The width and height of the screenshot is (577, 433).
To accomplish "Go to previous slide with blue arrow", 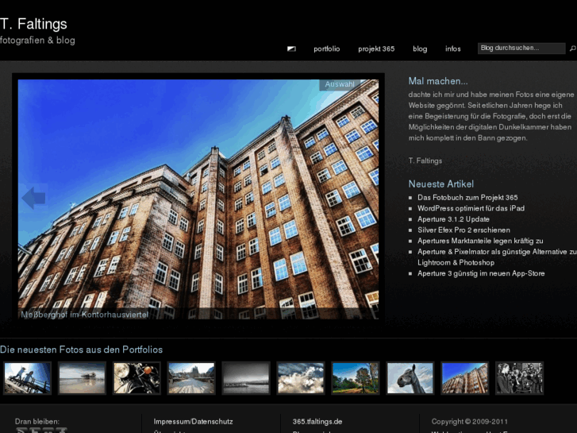I will tap(33, 198).
